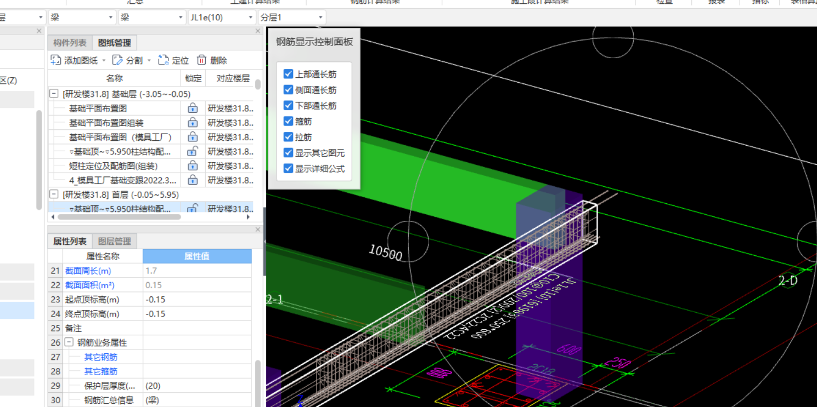Click 截面周长(m) property name
Image resolution: width=817 pixels, height=407 pixels.
88,271
